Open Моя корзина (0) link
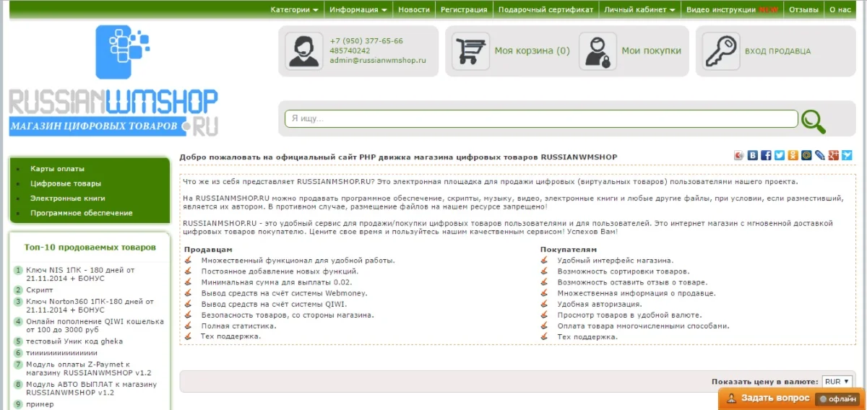The height and width of the screenshot is (410, 867). coord(532,51)
